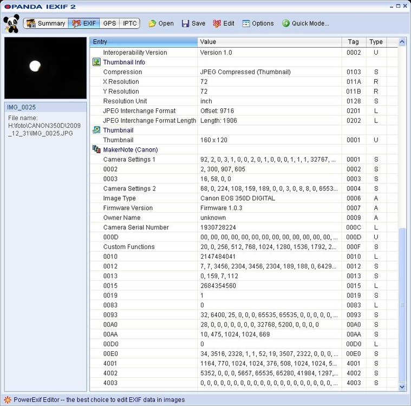The height and width of the screenshot is (406, 411).
Task: Open an image file with Open button
Action: [161, 24]
